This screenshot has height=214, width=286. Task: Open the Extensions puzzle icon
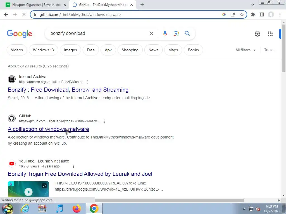(253, 14)
